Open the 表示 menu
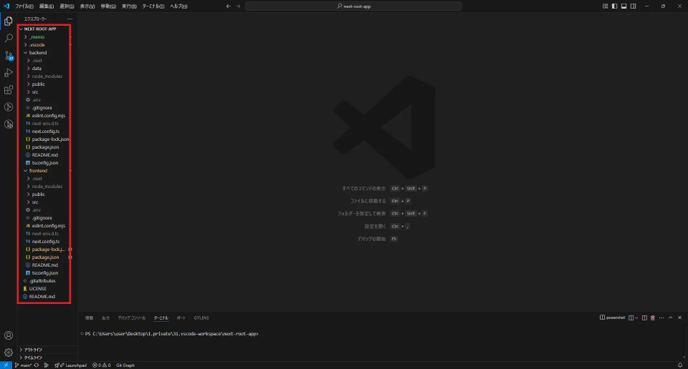The width and height of the screenshot is (688, 369). point(87,6)
